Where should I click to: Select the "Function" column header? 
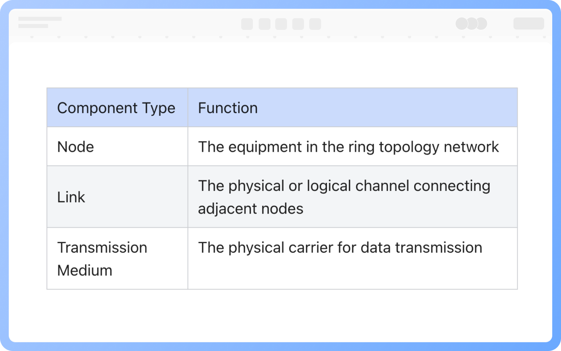[228, 108]
